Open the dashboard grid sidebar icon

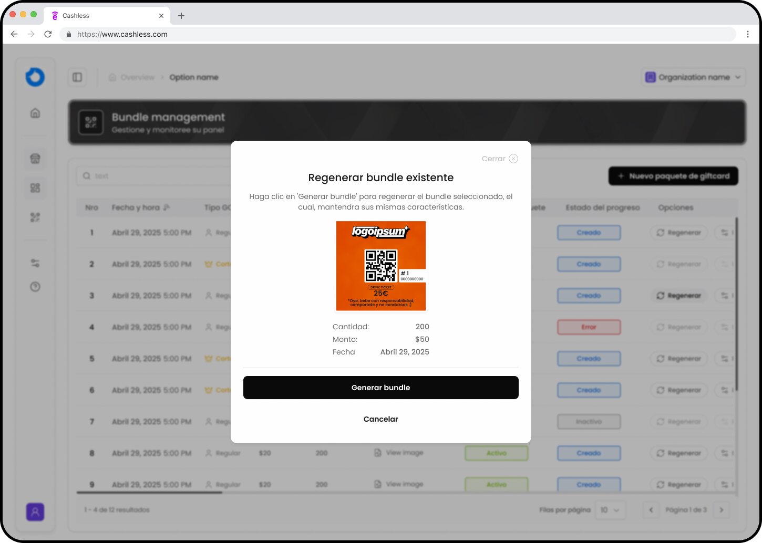(x=35, y=188)
